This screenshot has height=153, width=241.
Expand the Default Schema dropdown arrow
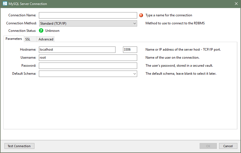pos(134,74)
